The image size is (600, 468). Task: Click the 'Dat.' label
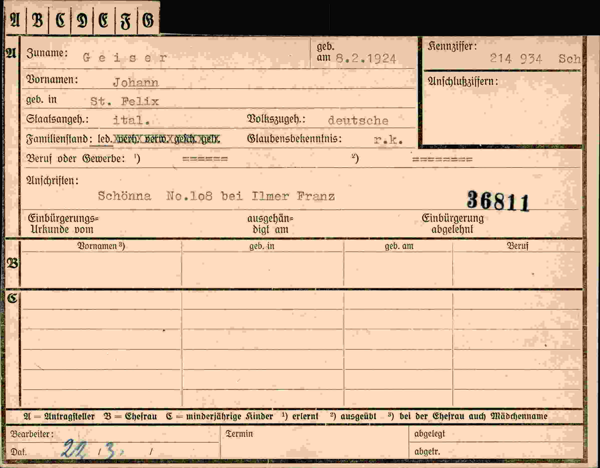coord(19,452)
